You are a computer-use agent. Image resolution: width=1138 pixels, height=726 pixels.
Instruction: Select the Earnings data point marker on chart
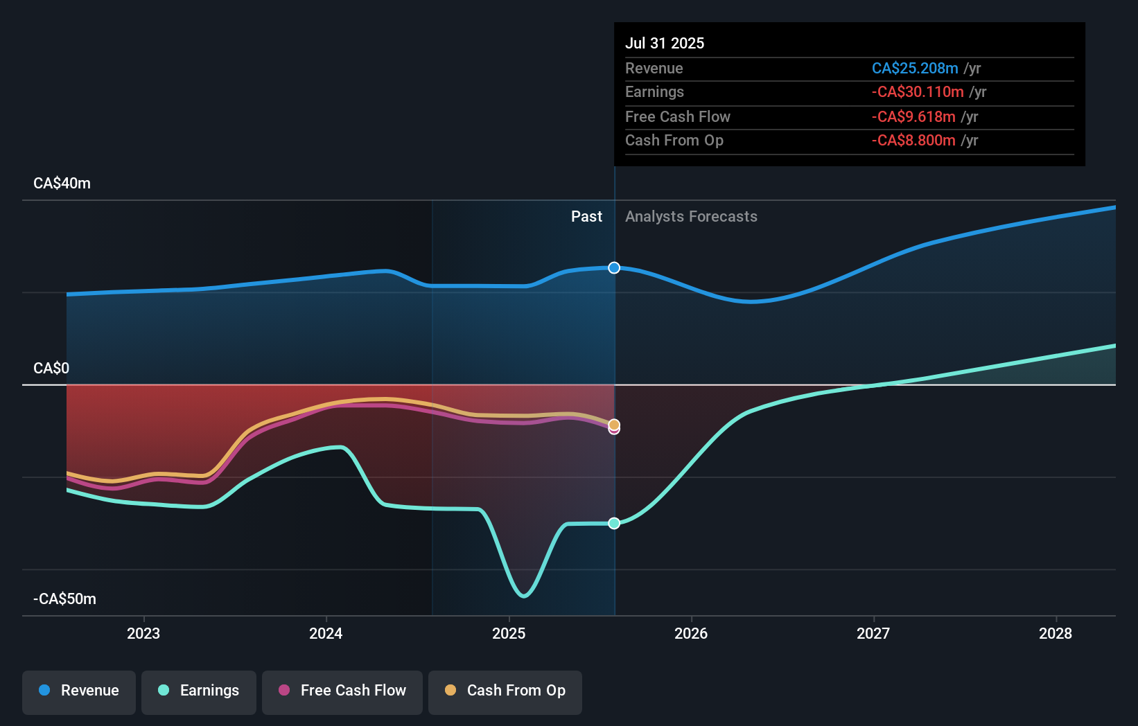tap(613, 524)
